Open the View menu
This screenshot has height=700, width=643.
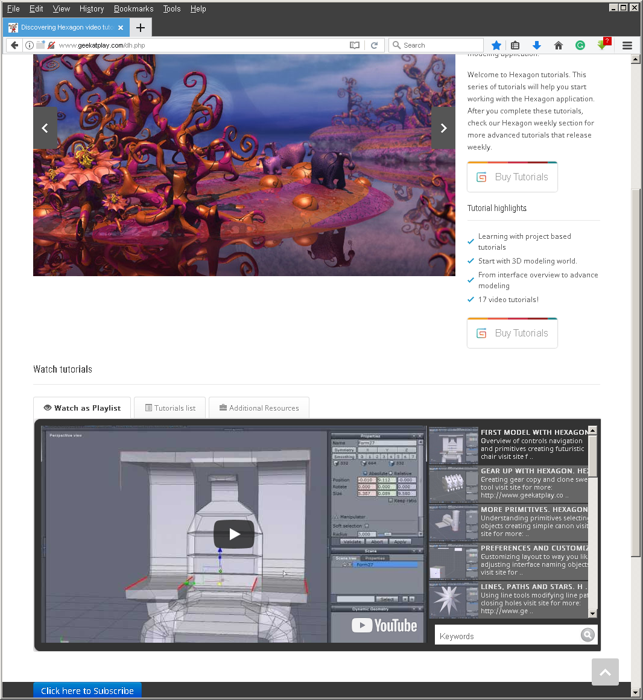61,9
